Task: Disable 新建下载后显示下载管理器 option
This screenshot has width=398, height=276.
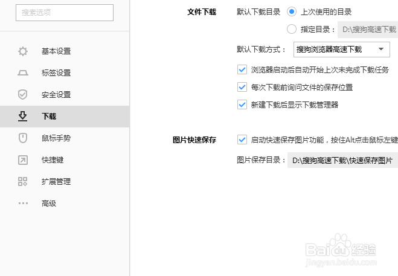Action: (x=242, y=104)
